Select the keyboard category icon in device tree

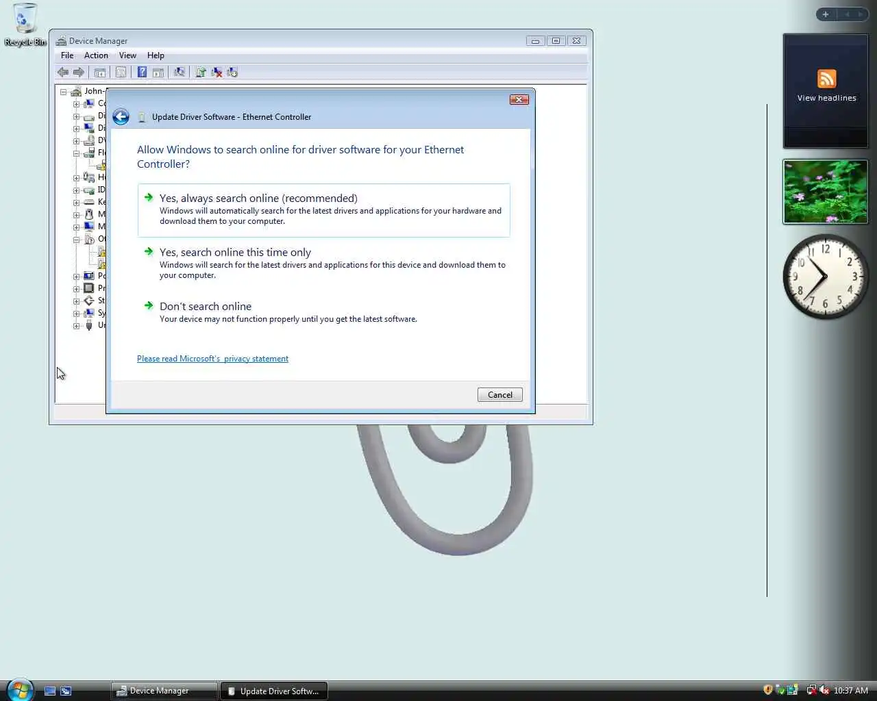88,202
